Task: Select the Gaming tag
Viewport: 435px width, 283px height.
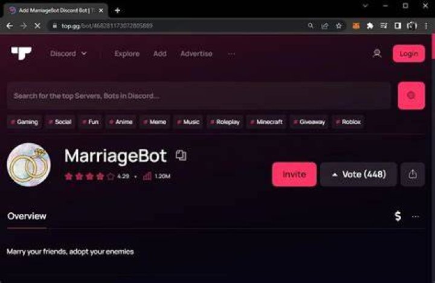Action: click(24, 122)
